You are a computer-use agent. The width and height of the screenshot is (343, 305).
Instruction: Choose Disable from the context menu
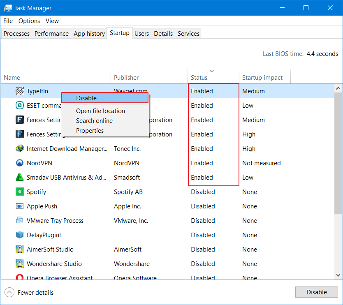point(105,98)
